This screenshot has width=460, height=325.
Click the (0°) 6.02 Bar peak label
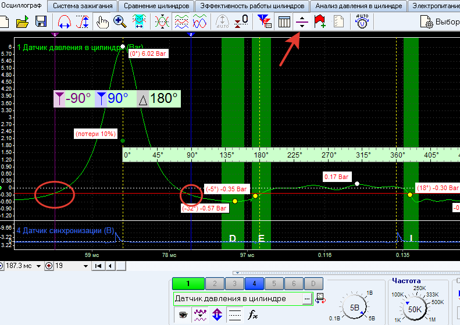pos(148,53)
